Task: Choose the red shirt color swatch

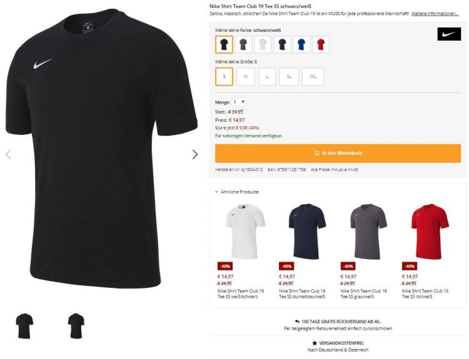Action: coord(321,44)
